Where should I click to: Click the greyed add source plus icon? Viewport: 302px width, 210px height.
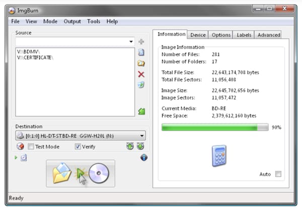click(141, 42)
